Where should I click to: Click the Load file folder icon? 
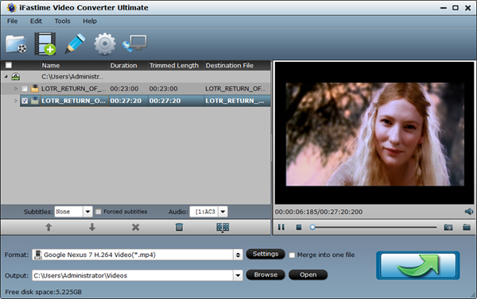point(16,44)
